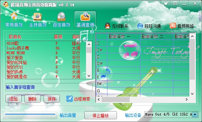This screenshot has width=202, height=122.
Task: Select song row 爱的代价
Action: pyautogui.click(x=46, y=67)
